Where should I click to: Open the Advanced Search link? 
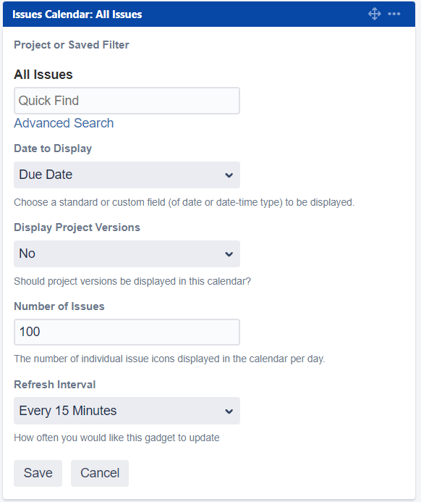[x=64, y=123]
